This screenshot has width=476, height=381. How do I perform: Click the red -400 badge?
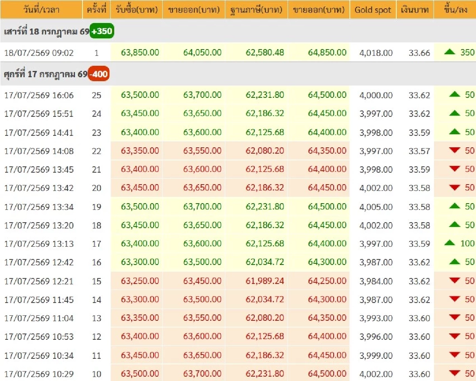[x=99, y=74]
